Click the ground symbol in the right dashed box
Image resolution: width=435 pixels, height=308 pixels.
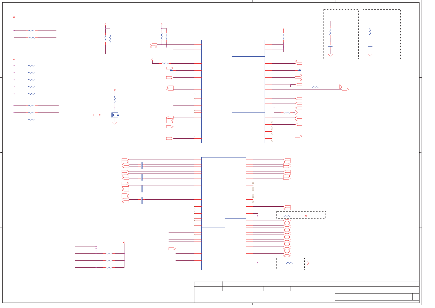pos(370,55)
